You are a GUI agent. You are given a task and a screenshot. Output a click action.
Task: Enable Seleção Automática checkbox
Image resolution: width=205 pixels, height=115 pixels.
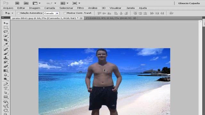click(x=19, y=13)
